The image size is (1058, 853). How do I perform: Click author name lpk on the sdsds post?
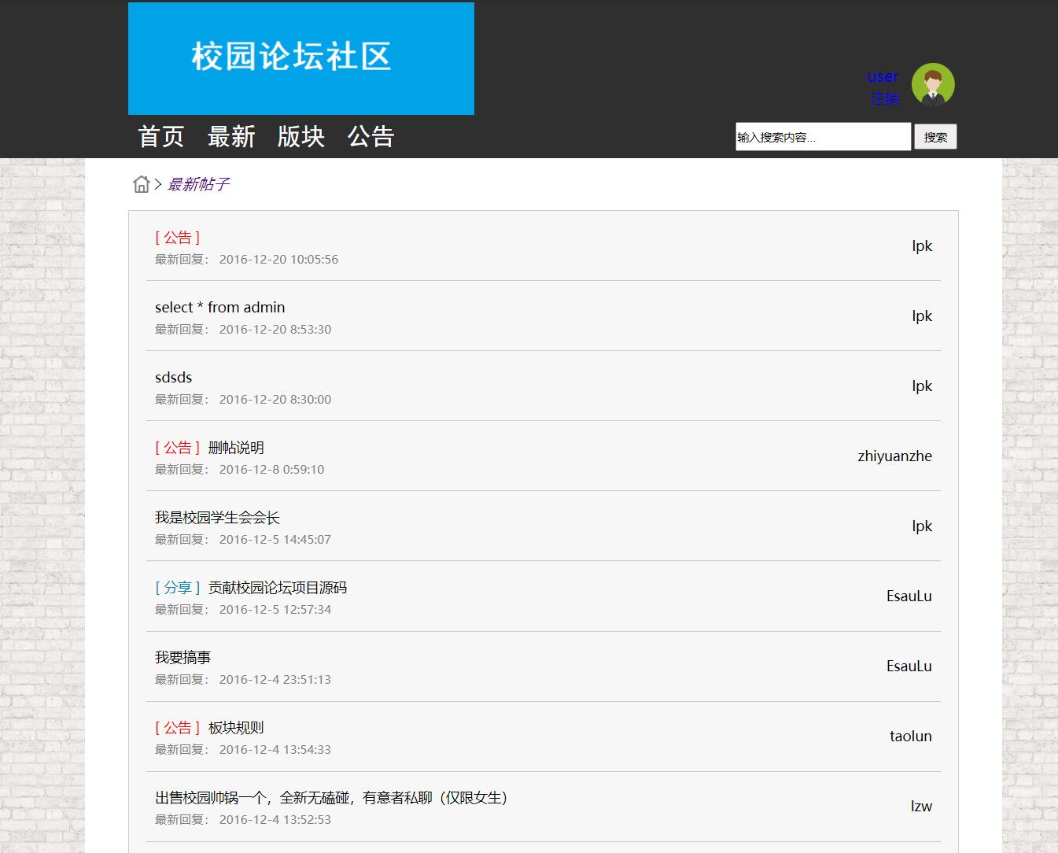coord(921,386)
